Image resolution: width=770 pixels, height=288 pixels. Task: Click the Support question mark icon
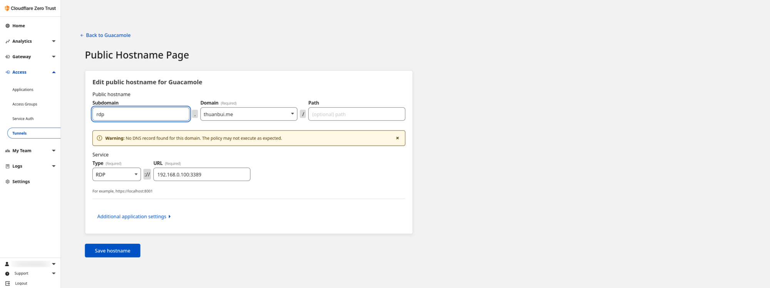click(7, 273)
